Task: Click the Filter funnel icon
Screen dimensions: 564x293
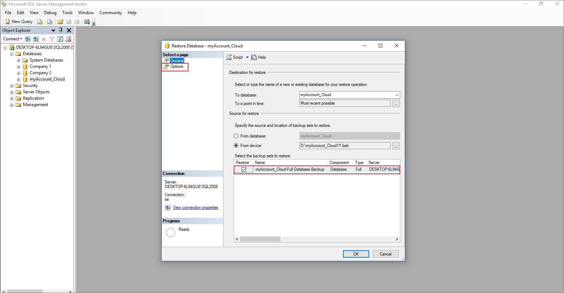Action: point(52,39)
